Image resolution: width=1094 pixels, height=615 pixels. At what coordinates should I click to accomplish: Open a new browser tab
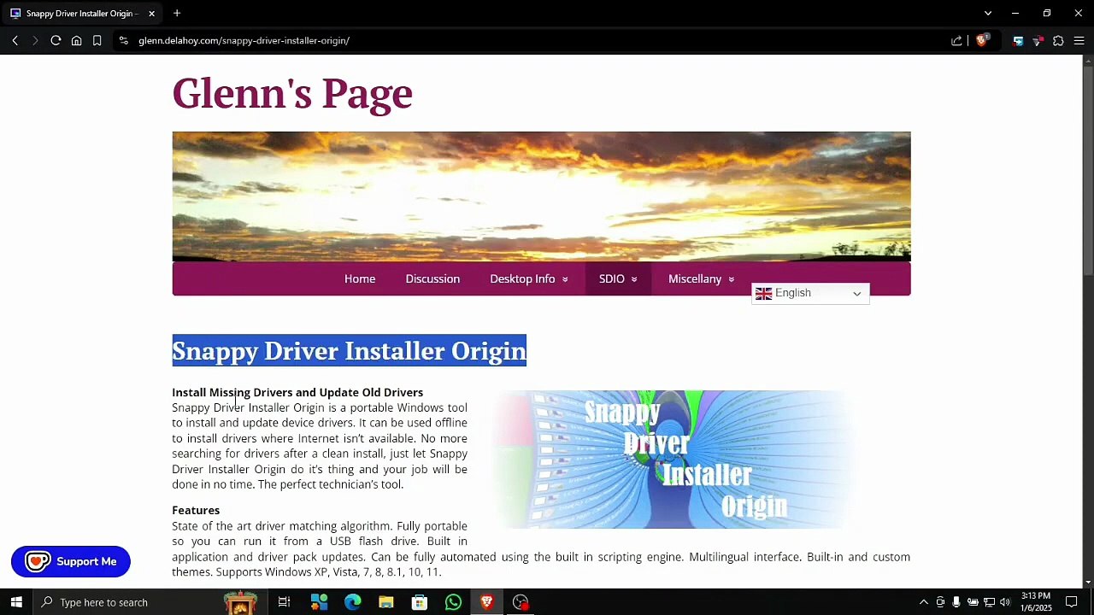click(177, 14)
